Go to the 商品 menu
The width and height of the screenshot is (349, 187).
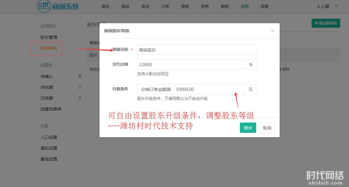coord(125,6)
